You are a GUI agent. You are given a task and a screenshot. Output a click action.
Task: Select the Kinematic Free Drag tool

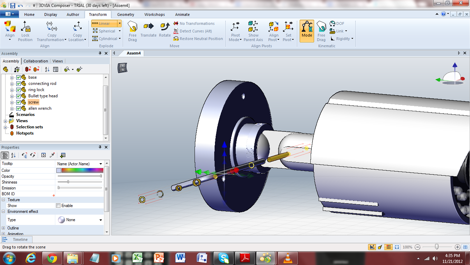click(321, 31)
